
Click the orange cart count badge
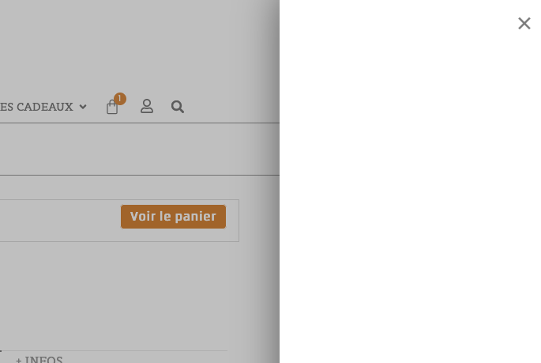[120, 99]
